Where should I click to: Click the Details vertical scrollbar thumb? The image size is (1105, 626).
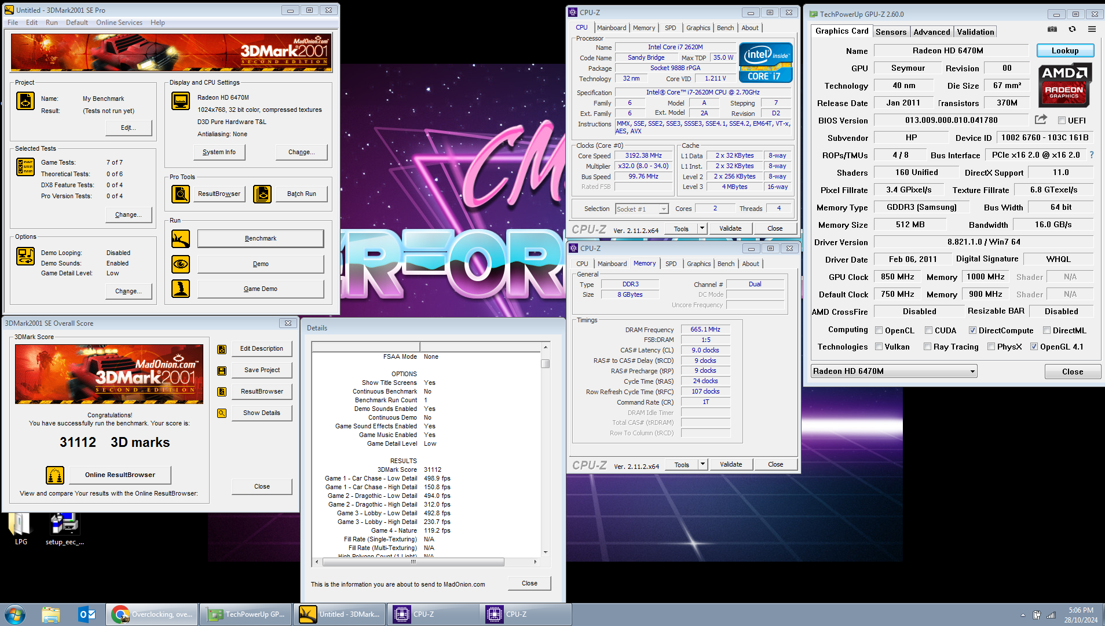[x=545, y=364]
